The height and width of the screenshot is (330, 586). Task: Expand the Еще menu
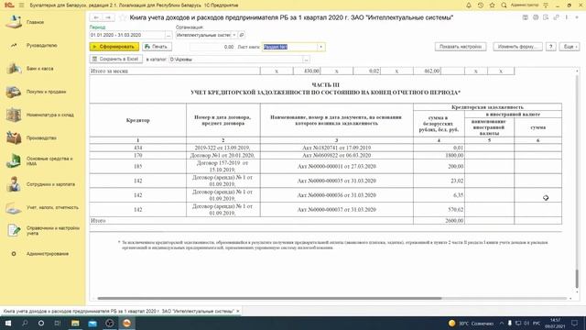point(570,47)
